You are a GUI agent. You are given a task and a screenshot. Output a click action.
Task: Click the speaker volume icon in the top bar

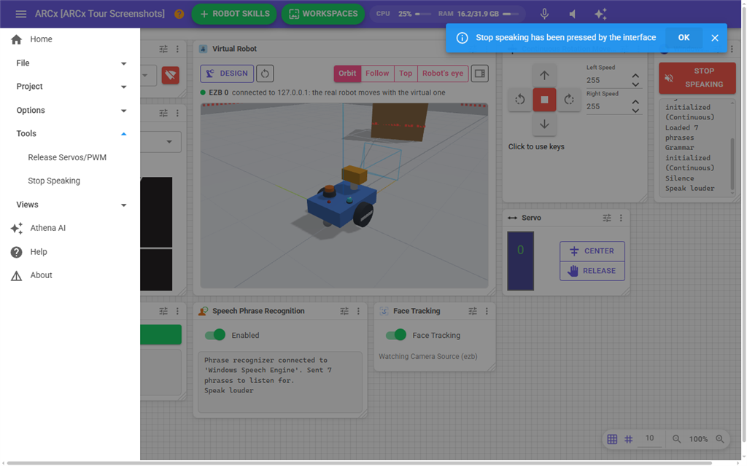(x=572, y=14)
